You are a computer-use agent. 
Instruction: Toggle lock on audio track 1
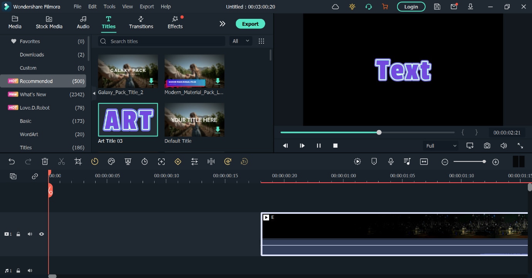click(x=18, y=271)
